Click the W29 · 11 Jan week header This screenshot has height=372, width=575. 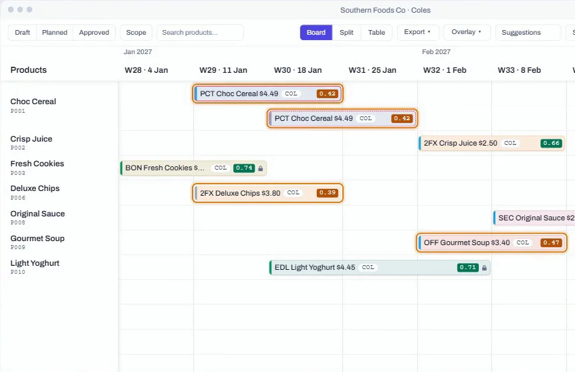(x=223, y=70)
